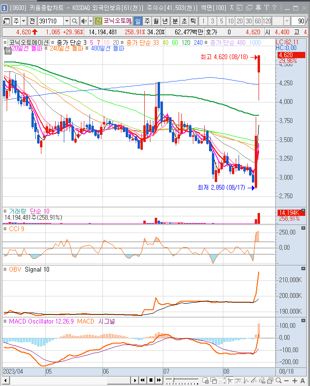The image size is (310, 386).
Task: Fast-forward the chart replay
Action: tap(159, 380)
